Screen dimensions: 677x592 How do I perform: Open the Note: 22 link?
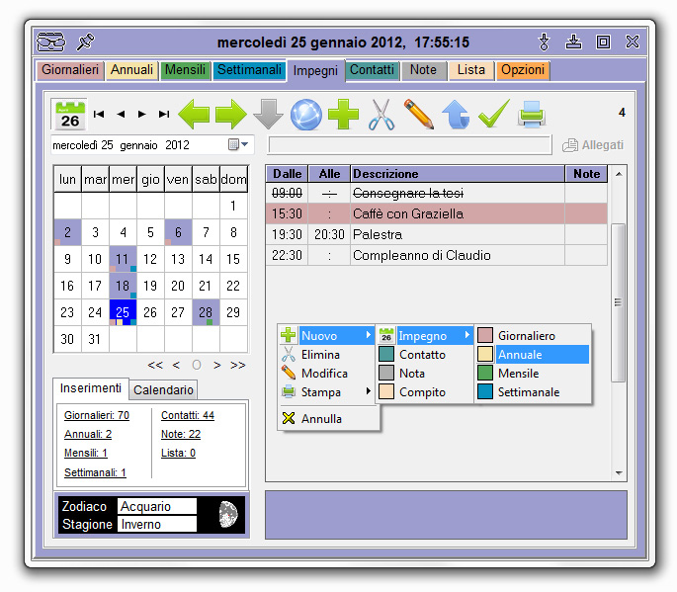pos(181,435)
